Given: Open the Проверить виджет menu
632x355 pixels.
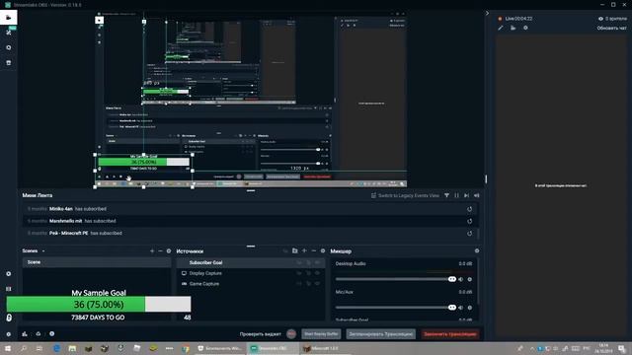Looking at the screenshot, I should [261, 334].
